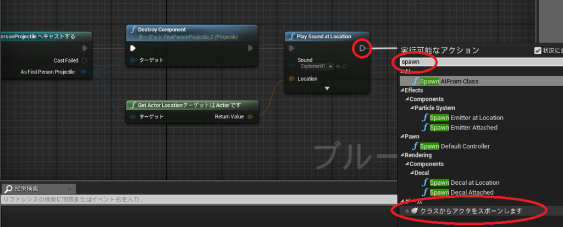The height and width of the screenshot is (227, 563).
Task: Click the Sound object pin on Play Sound node
Action: point(292,64)
